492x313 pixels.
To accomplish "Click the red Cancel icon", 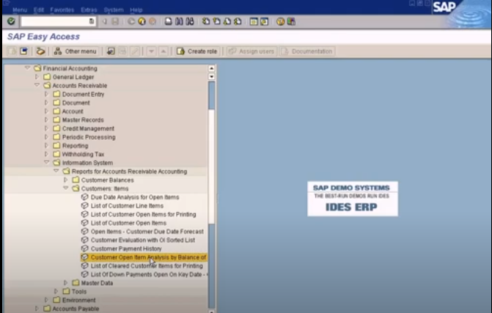I will (153, 21).
